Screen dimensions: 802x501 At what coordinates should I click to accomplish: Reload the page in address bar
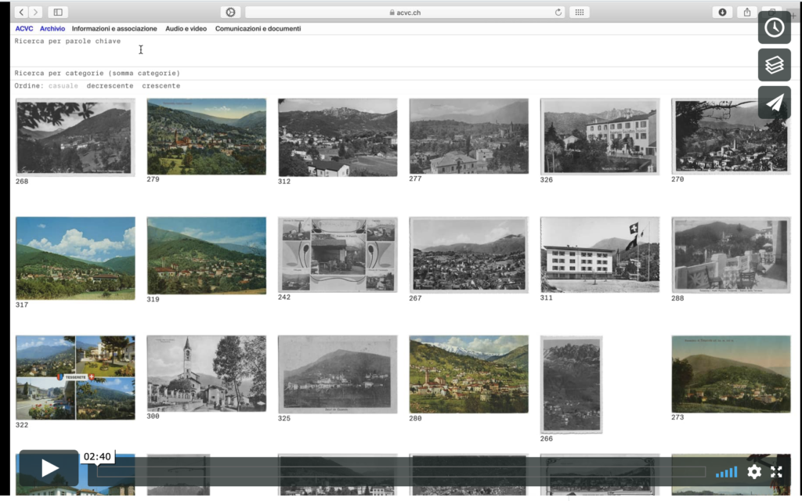click(x=558, y=12)
